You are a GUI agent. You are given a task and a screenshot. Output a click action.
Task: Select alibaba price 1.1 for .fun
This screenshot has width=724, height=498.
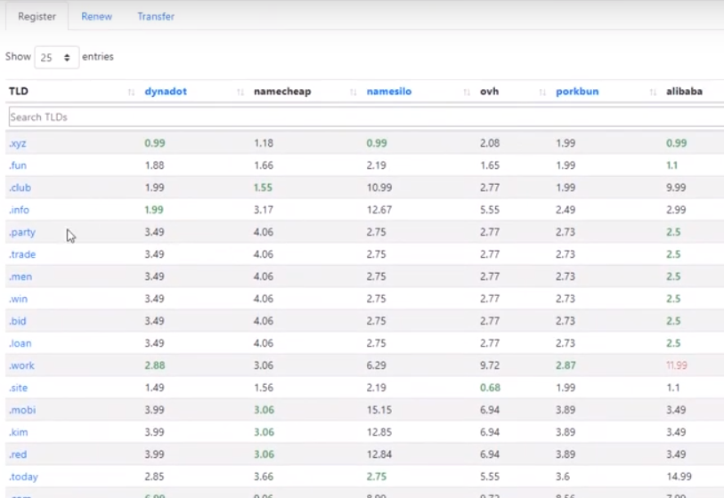point(671,165)
